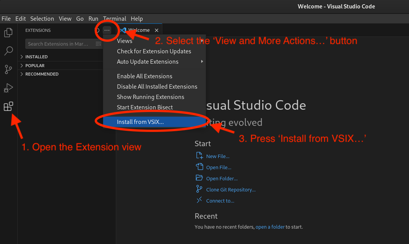Expand the POPULAR extensions section
409x244 pixels.
[x=60, y=66]
